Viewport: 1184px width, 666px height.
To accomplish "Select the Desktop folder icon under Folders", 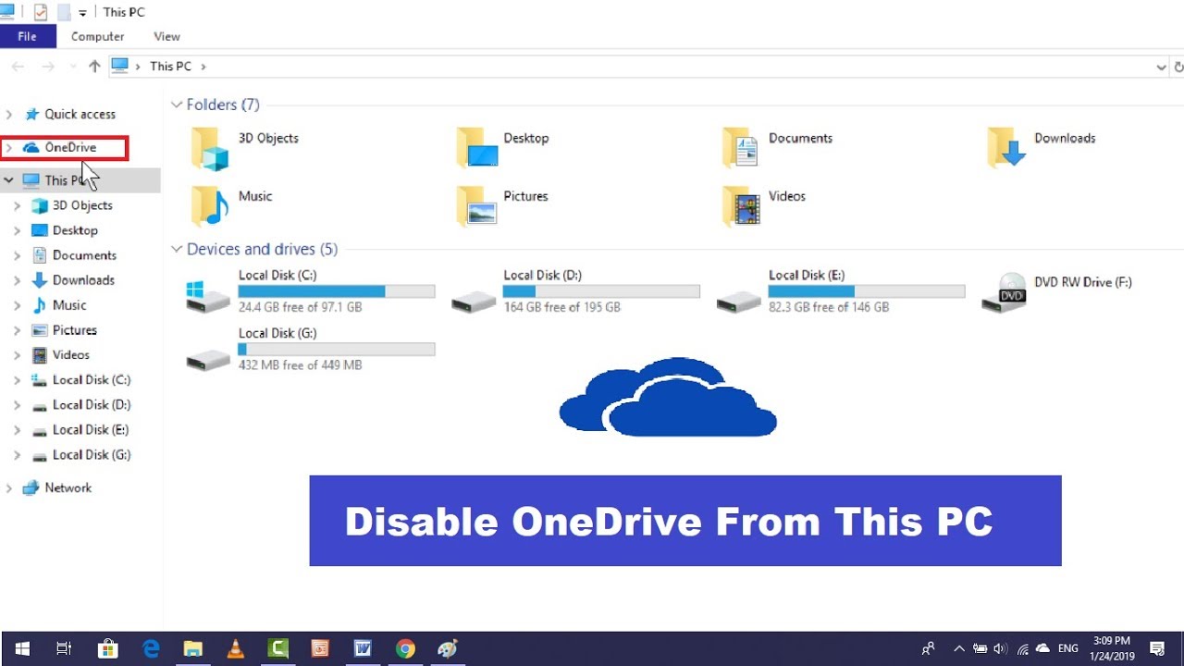I will pyautogui.click(x=477, y=148).
